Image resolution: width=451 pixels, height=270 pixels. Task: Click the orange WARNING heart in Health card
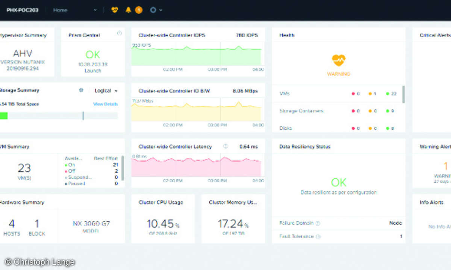point(339,60)
